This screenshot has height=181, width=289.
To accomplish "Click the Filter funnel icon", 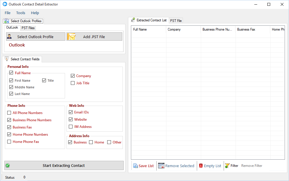I will (x=227, y=166).
